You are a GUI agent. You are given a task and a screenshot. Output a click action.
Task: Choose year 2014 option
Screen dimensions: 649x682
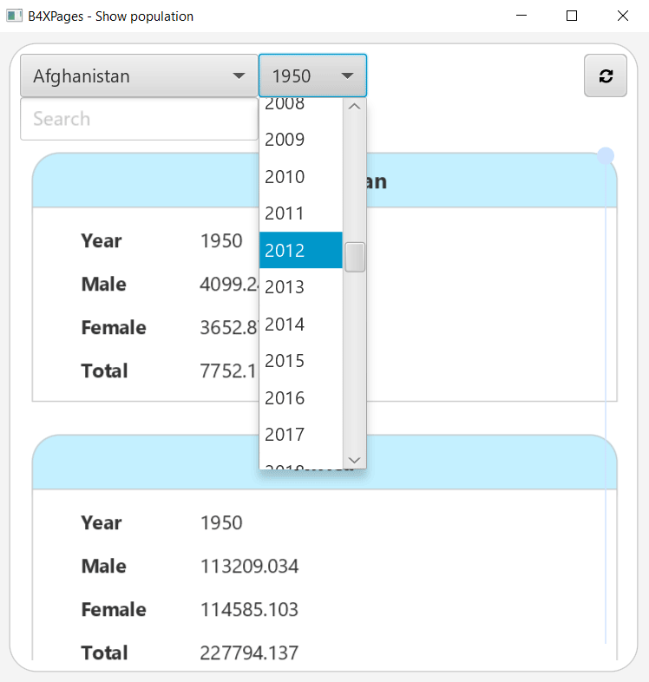coord(301,325)
